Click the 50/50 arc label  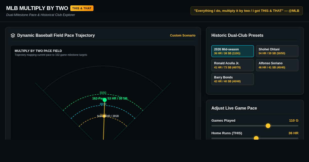pyautogui.click(x=103, y=93)
